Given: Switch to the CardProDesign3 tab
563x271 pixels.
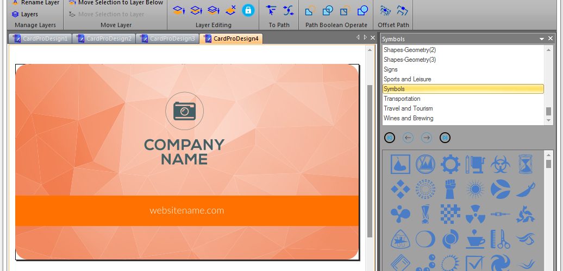Looking at the screenshot, I should [x=168, y=38].
